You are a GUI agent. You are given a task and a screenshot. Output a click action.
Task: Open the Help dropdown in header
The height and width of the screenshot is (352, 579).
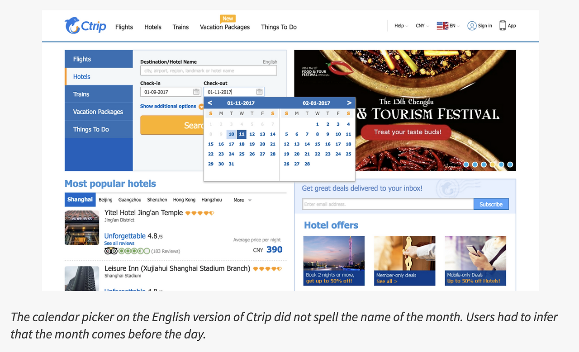(x=401, y=26)
